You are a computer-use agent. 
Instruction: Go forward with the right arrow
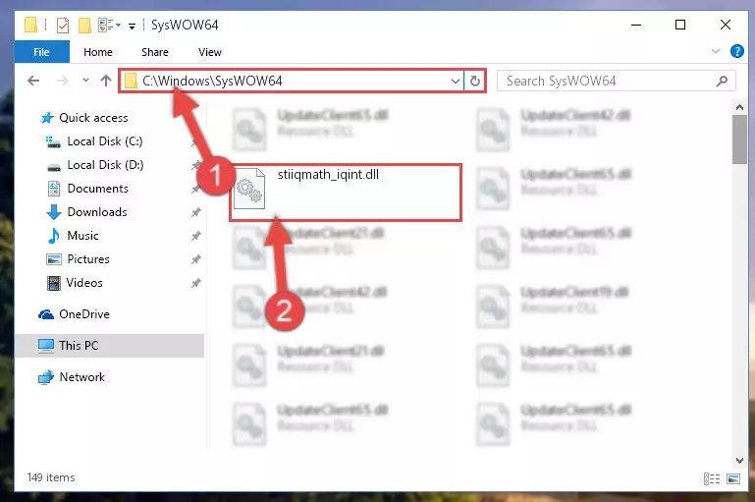point(63,81)
